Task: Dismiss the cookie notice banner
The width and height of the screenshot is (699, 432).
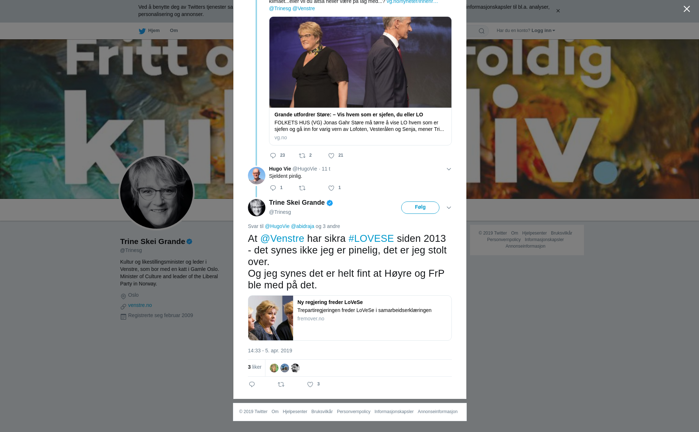Action: [558, 11]
